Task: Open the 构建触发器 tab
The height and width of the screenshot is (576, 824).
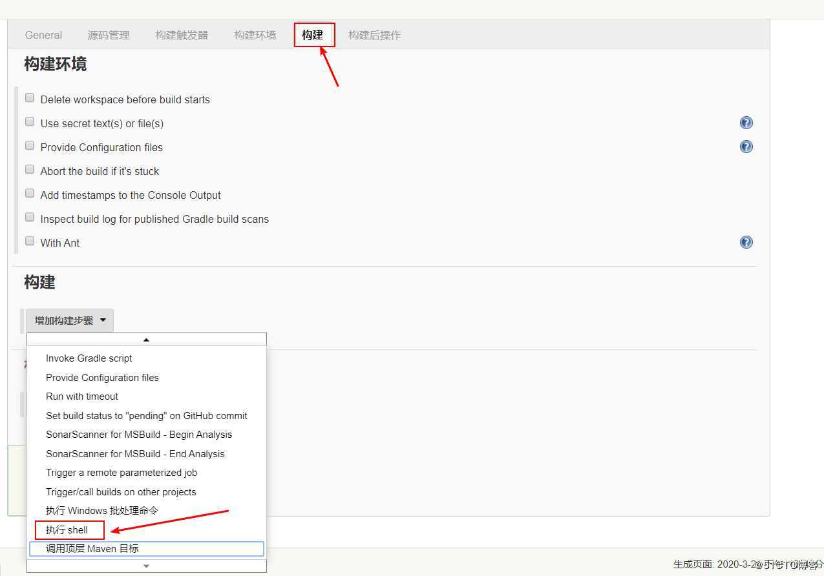Action: pos(182,35)
